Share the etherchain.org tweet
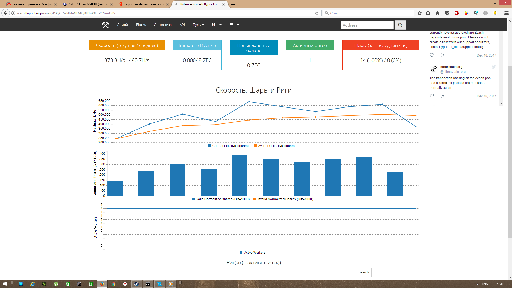 tap(442, 96)
